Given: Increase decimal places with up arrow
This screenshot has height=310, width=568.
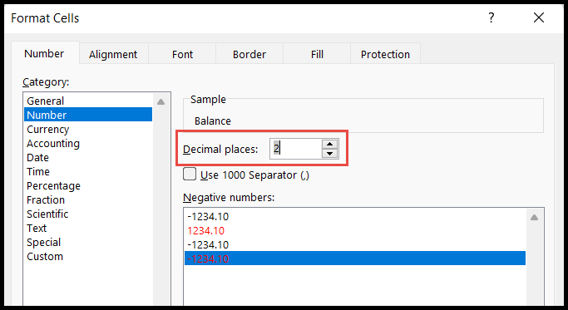Looking at the screenshot, I should pos(329,144).
